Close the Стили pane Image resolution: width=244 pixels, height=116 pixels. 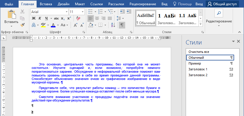[238, 41]
